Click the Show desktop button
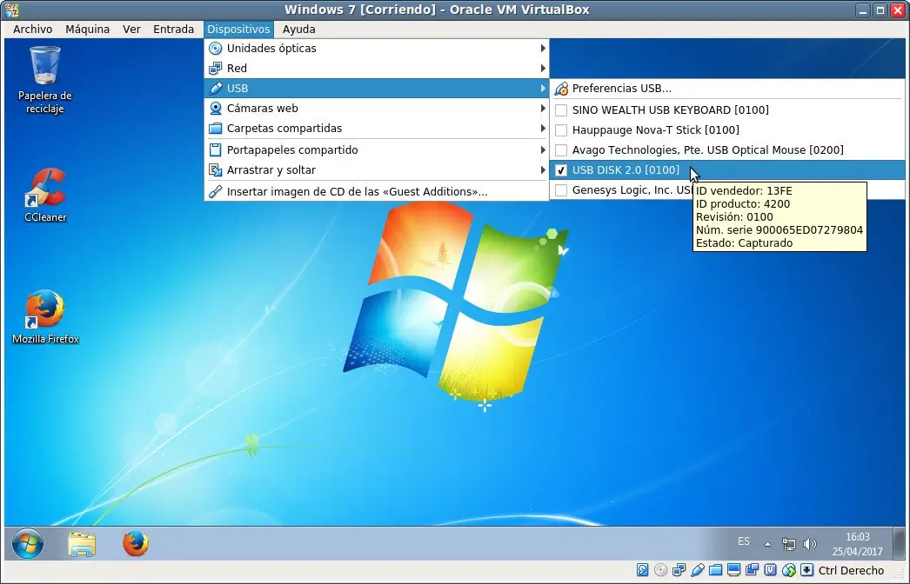Image resolution: width=910 pixels, height=584 pixels. 899,543
